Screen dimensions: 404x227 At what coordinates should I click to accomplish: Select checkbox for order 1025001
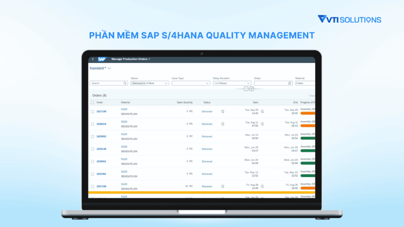point(92,162)
